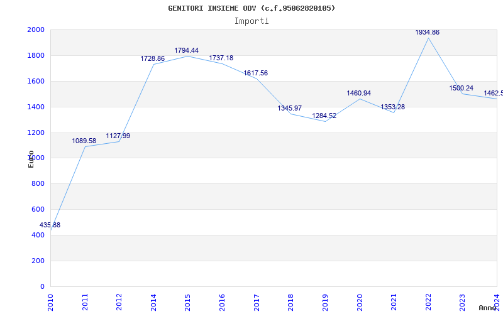Image resolution: width=503 pixels, height=314 pixels.
Task: Click the 2022 x-axis year label
Action: (428, 303)
